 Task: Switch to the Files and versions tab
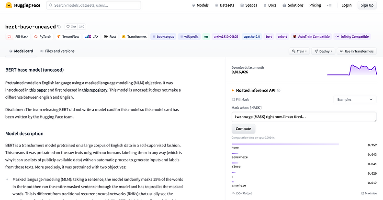(x=56, y=51)
